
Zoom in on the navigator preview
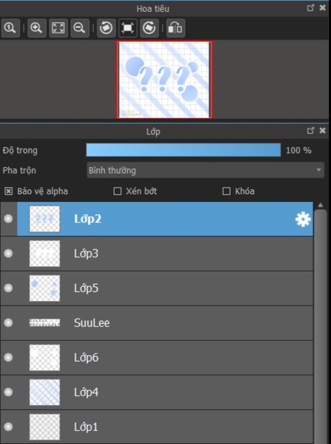pyautogui.click(x=37, y=28)
